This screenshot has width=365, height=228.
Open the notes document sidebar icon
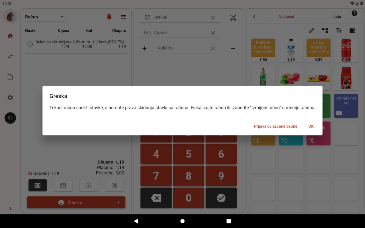click(10, 77)
